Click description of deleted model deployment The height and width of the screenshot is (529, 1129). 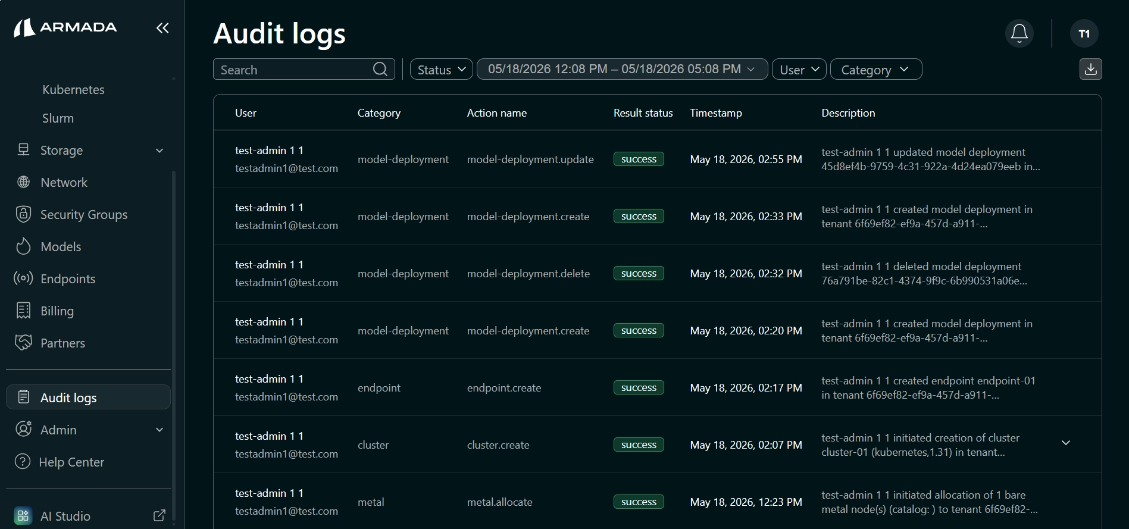coord(924,274)
